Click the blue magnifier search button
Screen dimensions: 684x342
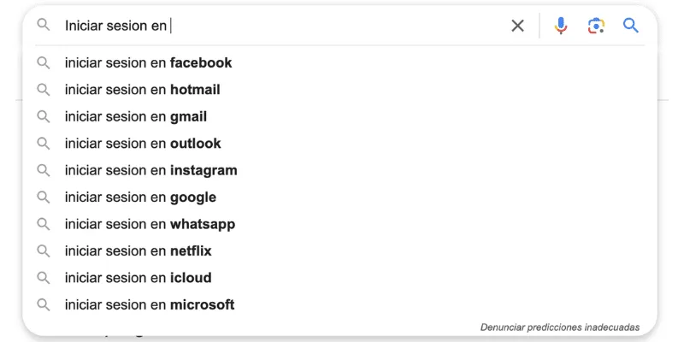pyautogui.click(x=631, y=26)
